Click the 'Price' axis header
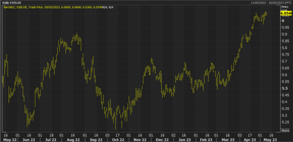 285,7
